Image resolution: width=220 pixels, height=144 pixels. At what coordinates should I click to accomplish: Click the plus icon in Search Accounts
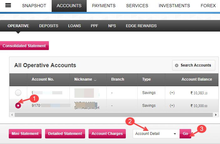point(177,65)
